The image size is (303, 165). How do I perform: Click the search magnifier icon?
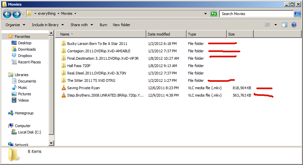[x=297, y=14]
